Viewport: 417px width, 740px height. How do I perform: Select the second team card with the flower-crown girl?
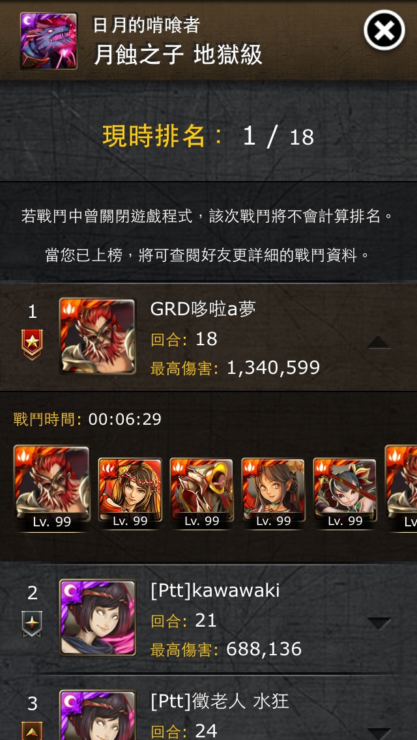(x=130, y=492)
